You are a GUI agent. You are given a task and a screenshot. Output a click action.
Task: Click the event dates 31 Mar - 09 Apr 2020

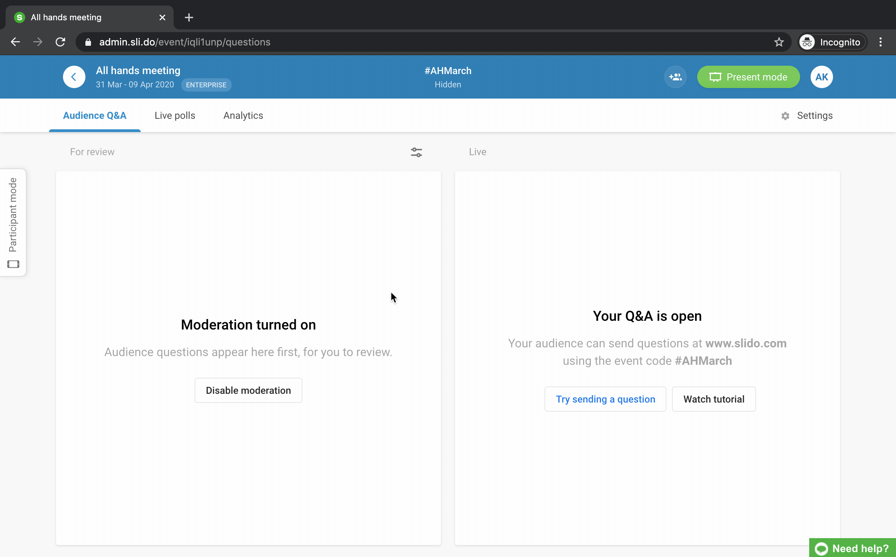tap(135, 85)
